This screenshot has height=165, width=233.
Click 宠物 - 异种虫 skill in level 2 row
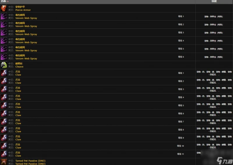pos(214,24)
